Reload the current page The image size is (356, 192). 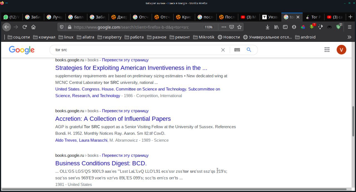tap(25, 27)
